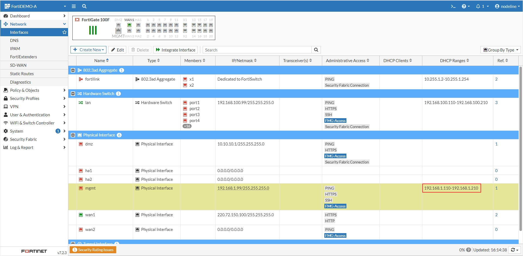The width and height of the screenshot is (523, 256).
Task: Collapse the 802.3ad Aggregate group
Action: (73, 70)
